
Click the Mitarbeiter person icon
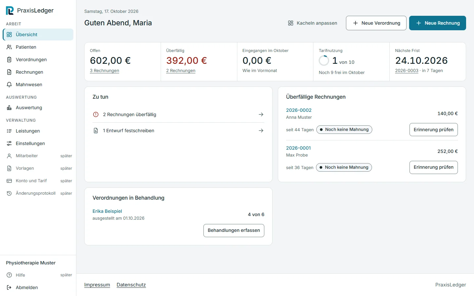9,156
